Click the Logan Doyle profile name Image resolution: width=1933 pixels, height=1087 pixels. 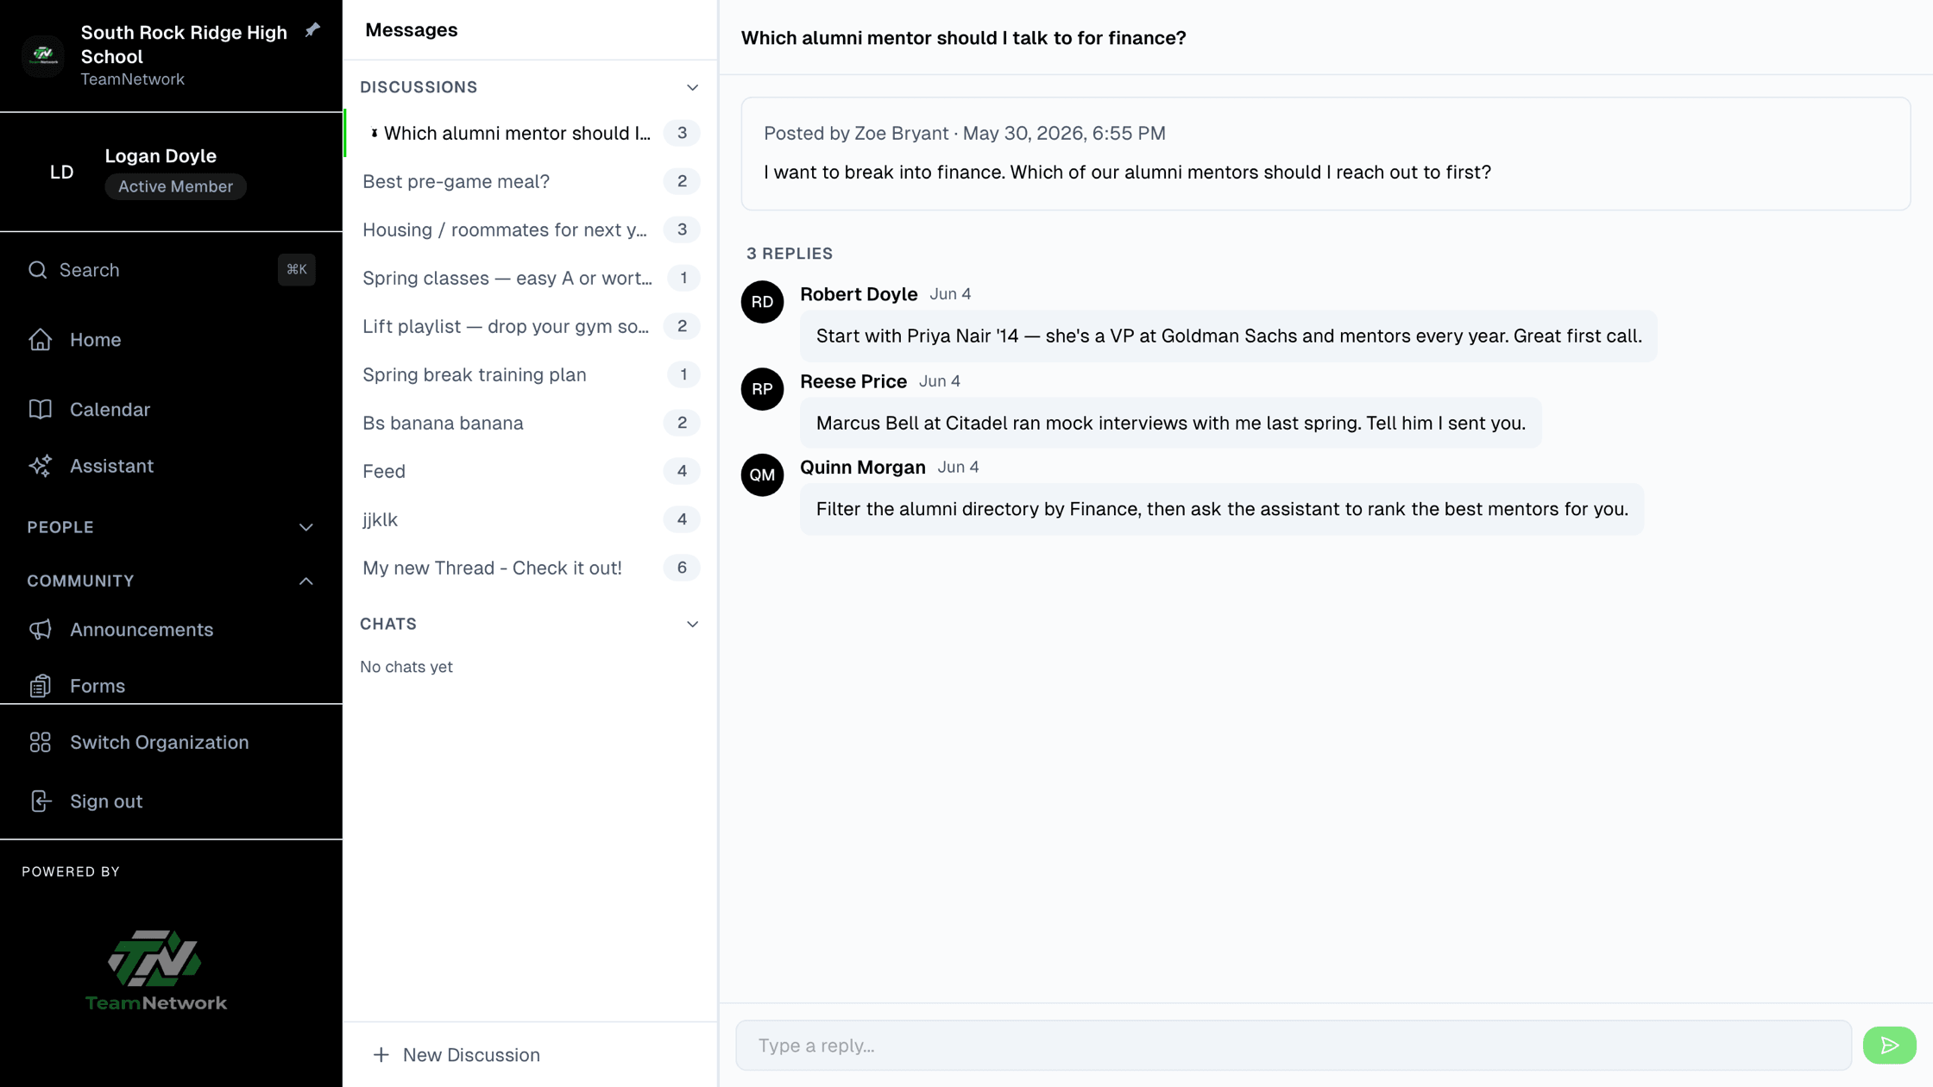click(x=161, y=156)
